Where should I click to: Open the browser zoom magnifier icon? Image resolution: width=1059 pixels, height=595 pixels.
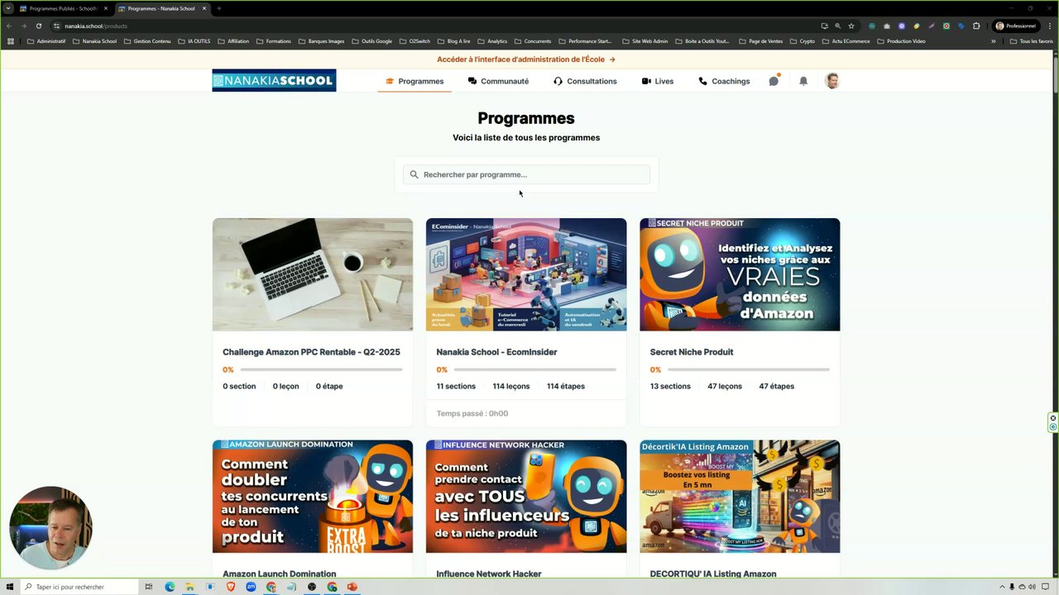(837, 26)
